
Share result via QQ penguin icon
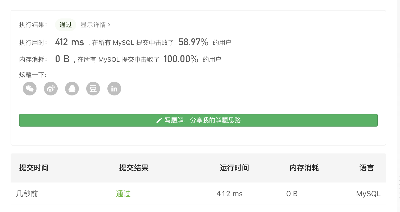[72, 89]
